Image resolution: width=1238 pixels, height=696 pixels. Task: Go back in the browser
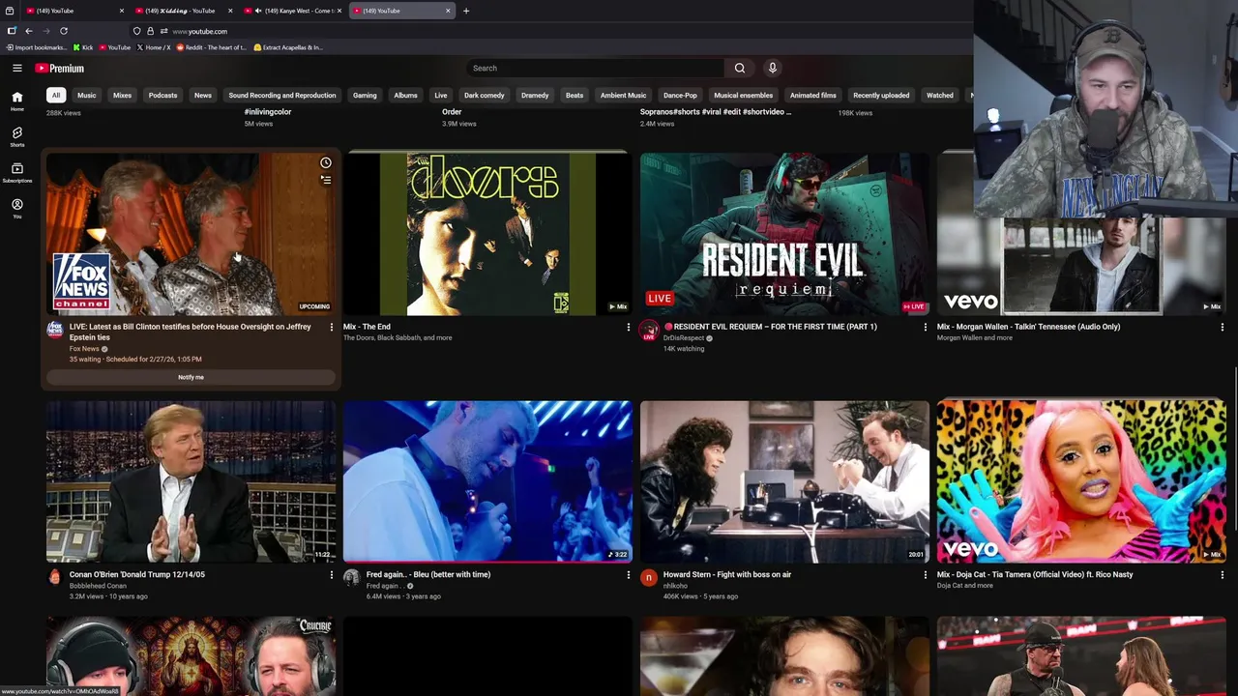coord(29,31)
